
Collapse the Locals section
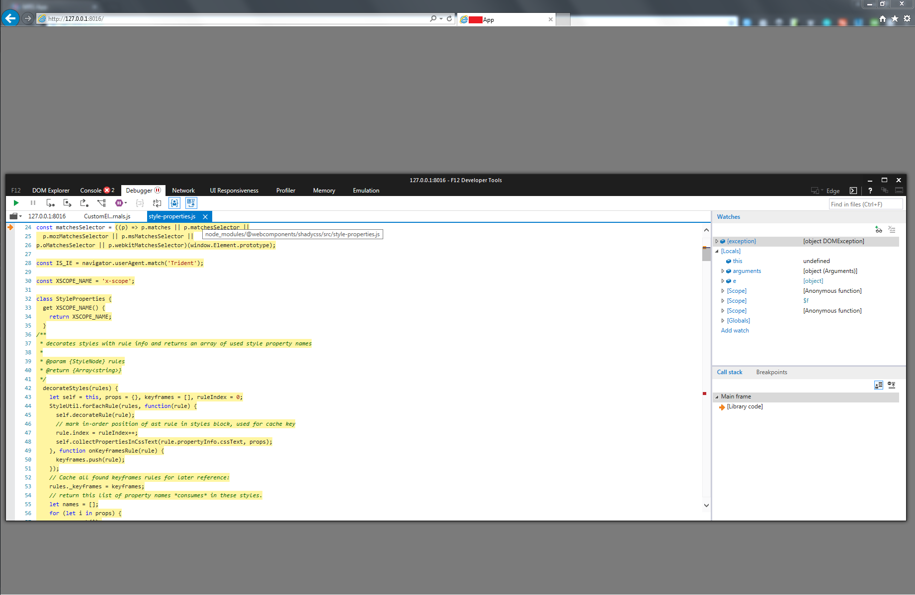click(x=717, y=251)
